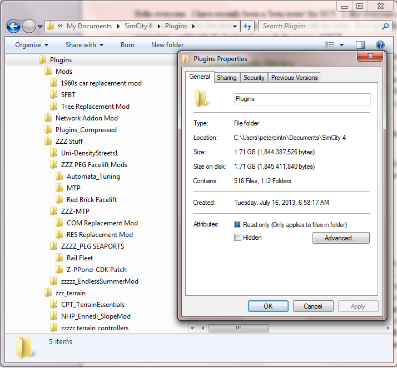Click the Tree Replacement Mod folder icon
The image size is (397, 368).
click(54, 107)
